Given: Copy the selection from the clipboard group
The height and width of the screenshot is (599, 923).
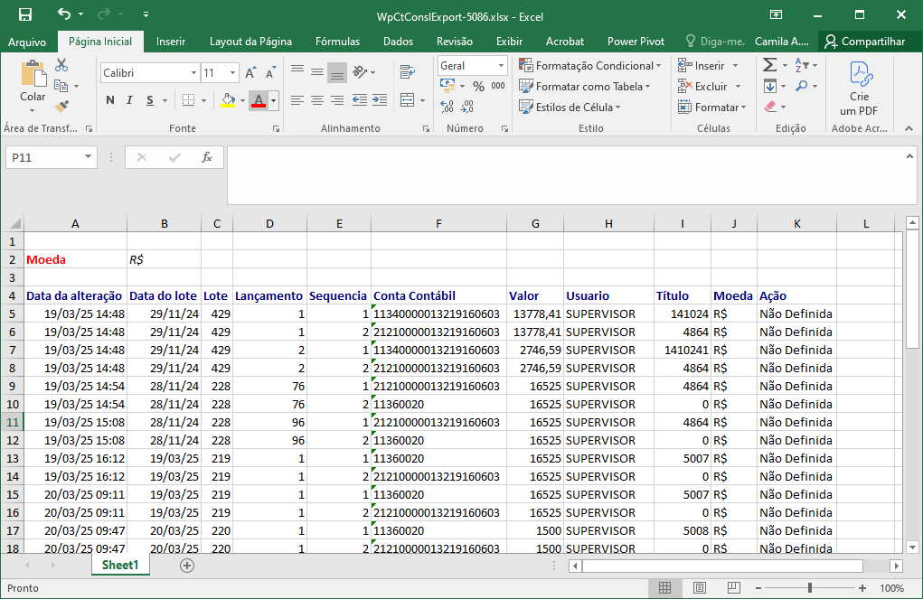Looking at the screenshot, I should pos(61,86).
